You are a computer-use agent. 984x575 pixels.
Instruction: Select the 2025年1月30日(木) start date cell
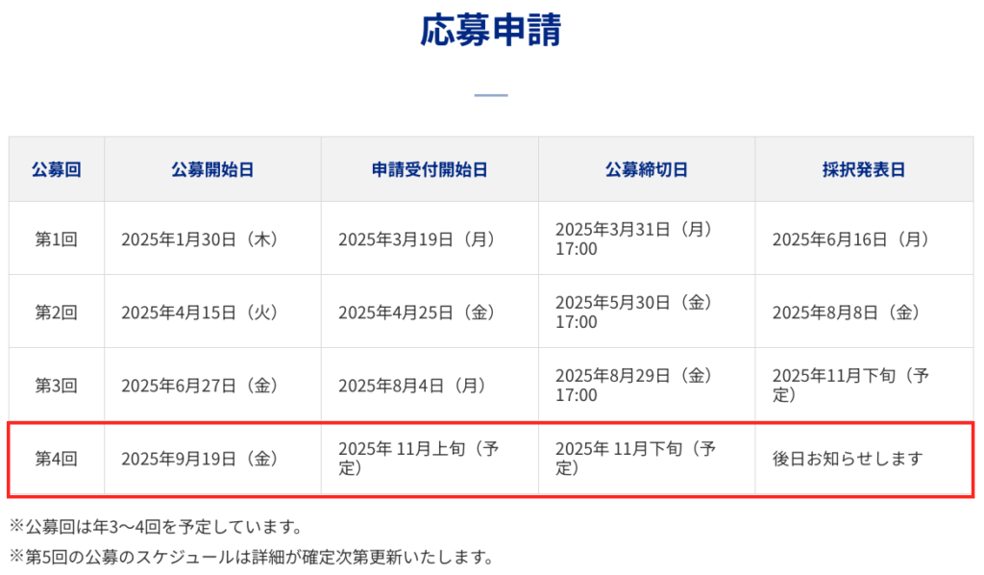pos(199,239)
